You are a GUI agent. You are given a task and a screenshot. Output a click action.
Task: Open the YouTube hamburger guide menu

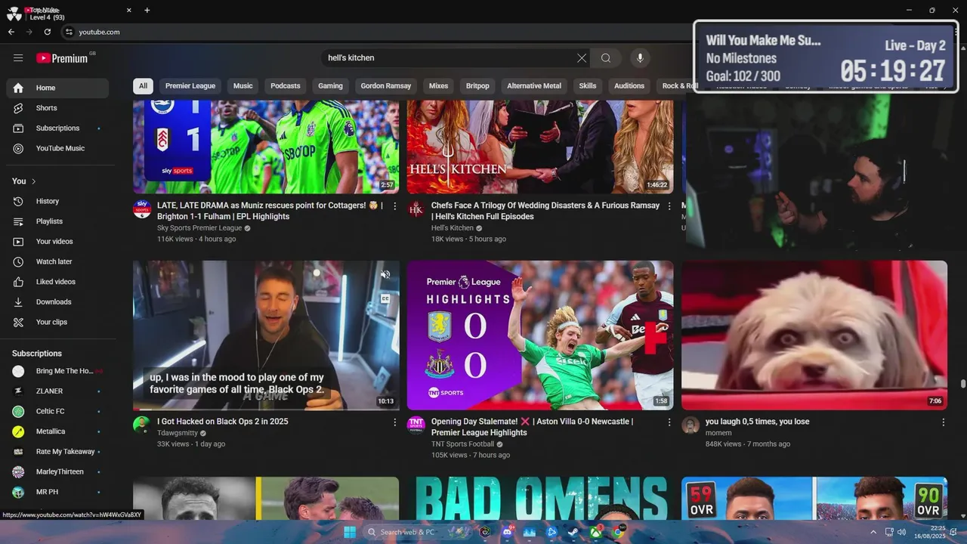18,57
